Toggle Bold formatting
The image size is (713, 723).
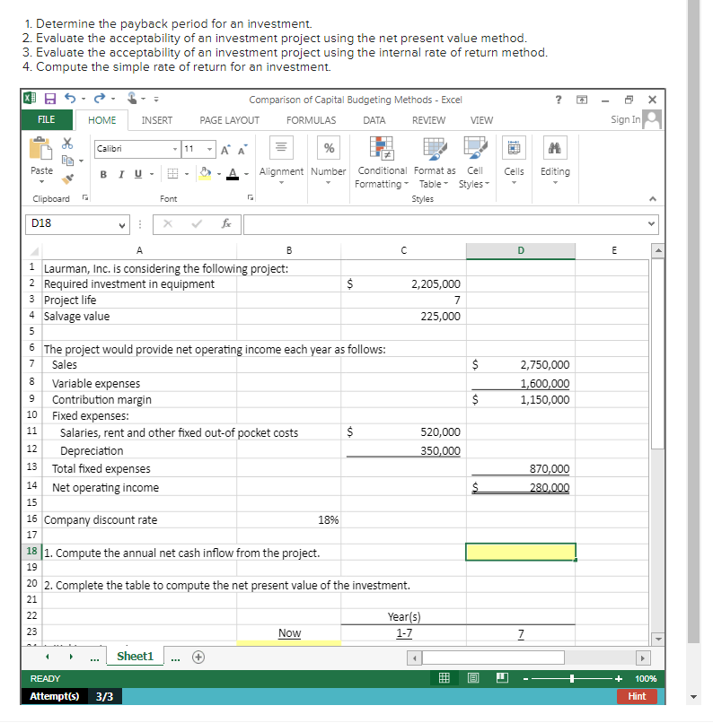click(103, 174)
